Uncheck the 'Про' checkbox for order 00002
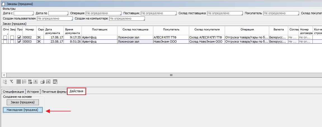The image size is (322, 127). click(19, 37)
